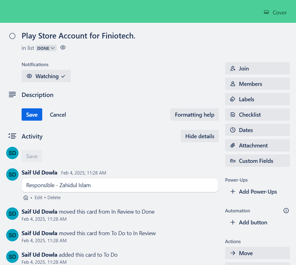
Task: Click Saif Ud Dowla in 'added this card' entry
Action: (x=39, y=255)
